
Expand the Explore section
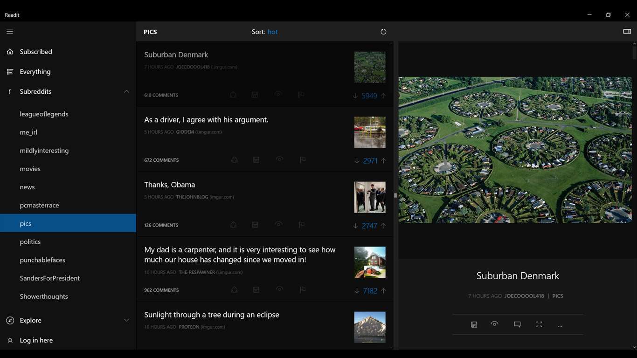click(126, 320)
